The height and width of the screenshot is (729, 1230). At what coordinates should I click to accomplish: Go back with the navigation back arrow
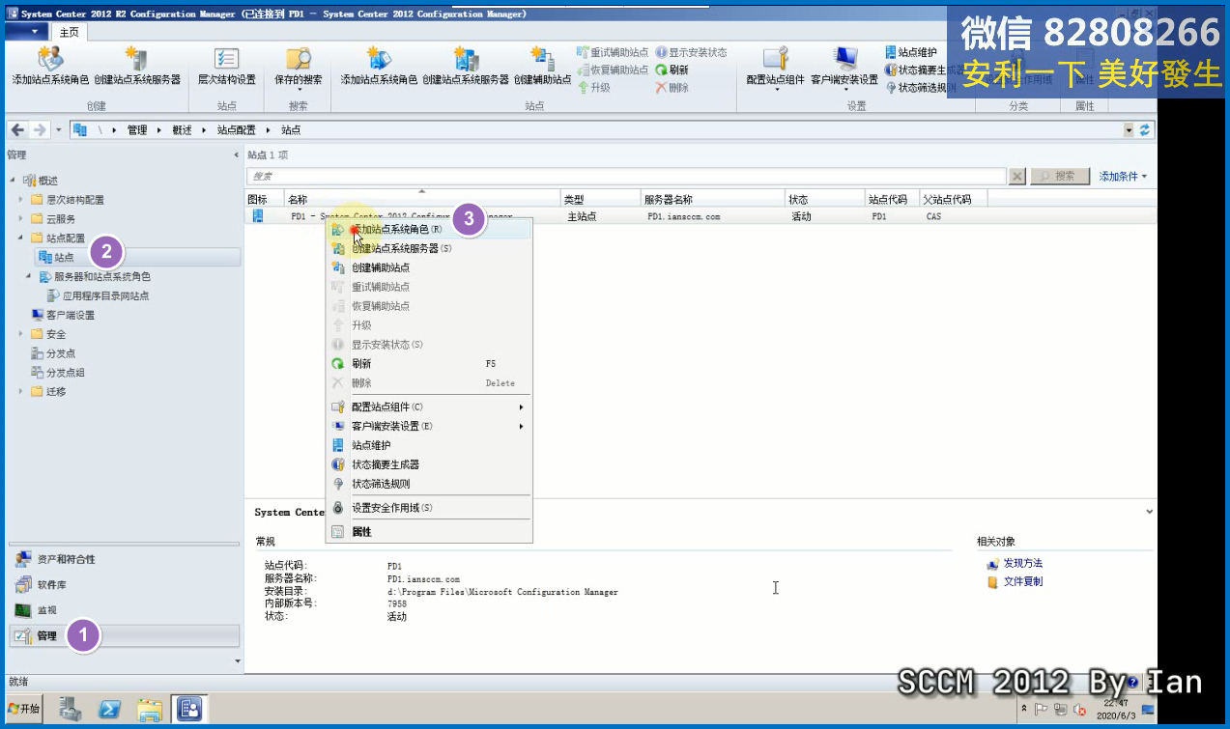click(18, 129)
